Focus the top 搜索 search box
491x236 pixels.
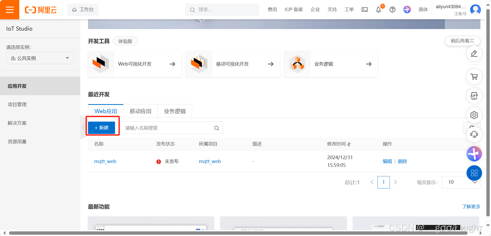point(222,10)
